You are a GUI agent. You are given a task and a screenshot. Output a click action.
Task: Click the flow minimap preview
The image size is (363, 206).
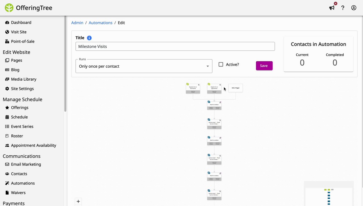pyautogui.click(x=328, y=196)
